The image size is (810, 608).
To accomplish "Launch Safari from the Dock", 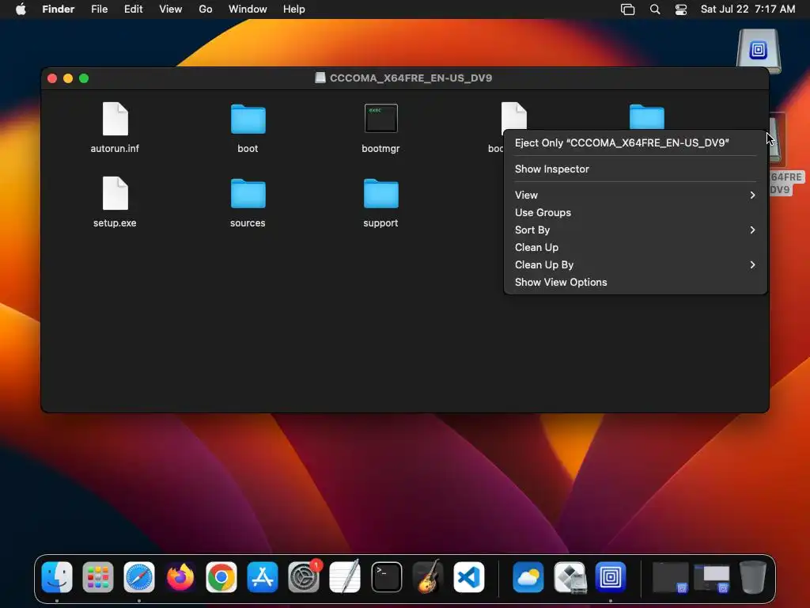I will coord(139,576).
